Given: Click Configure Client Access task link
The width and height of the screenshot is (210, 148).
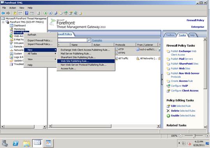Looking at the screenshot, I should click(x=185, y=91).
